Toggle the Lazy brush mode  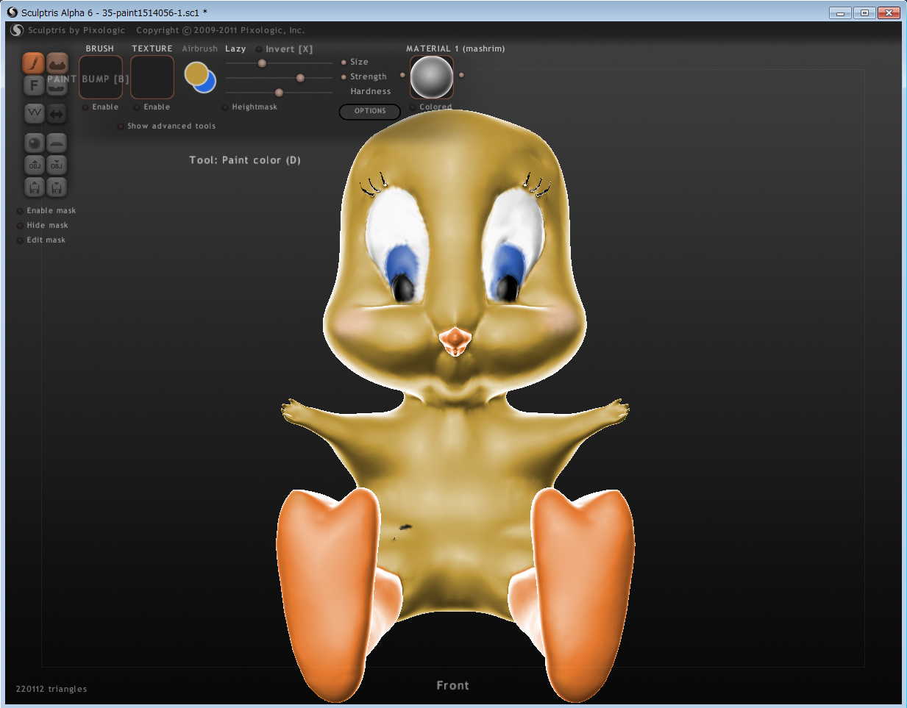coord(235,49)
